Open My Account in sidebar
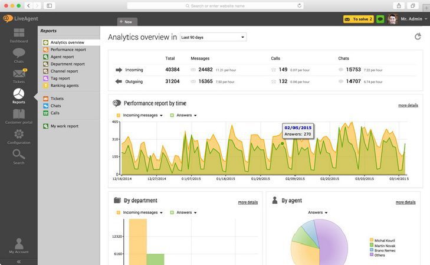The image size is (430, 265). pos(19,246)
